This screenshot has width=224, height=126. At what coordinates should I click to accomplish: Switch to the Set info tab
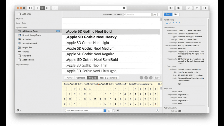[x=176, y=14]
